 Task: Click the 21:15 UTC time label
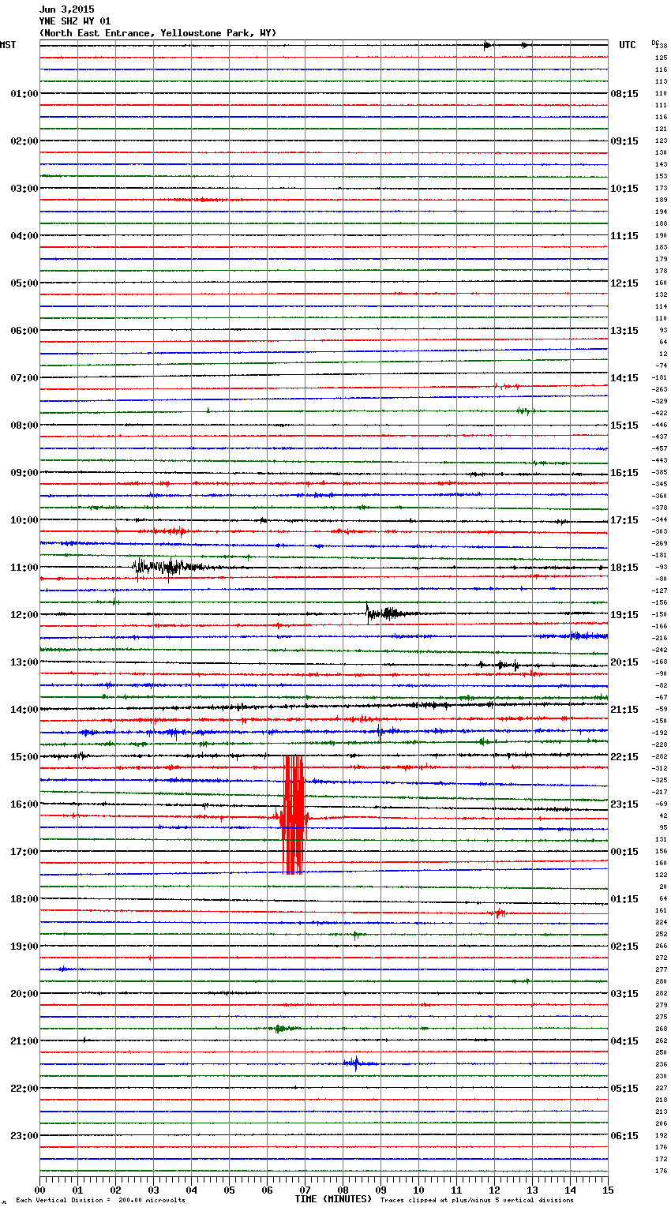(x=624, y=710)
